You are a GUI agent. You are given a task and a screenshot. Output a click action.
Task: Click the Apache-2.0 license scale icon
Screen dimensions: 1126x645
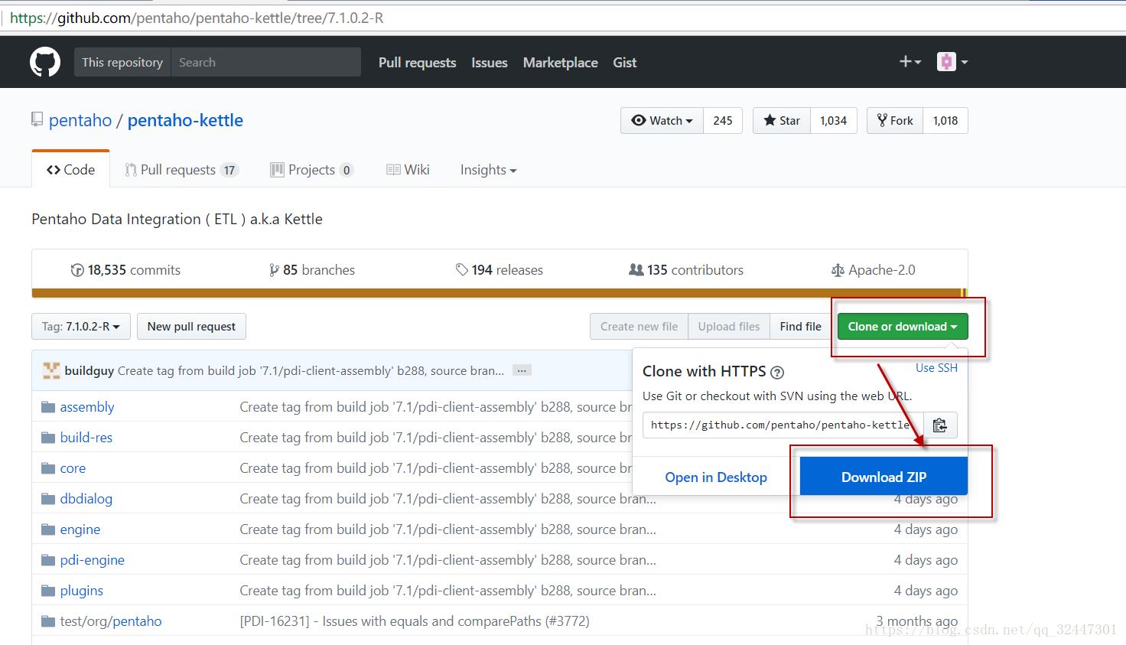coord(838,270)
